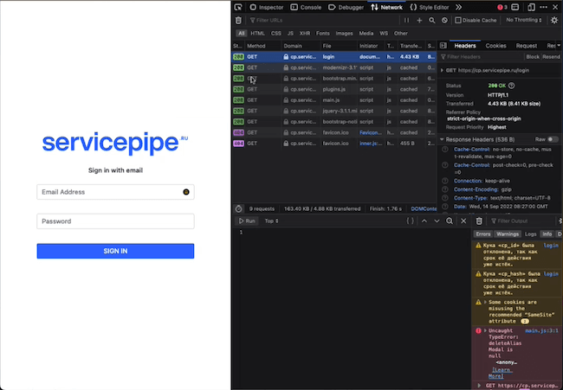Open the Request details tab

coord(526,46)
